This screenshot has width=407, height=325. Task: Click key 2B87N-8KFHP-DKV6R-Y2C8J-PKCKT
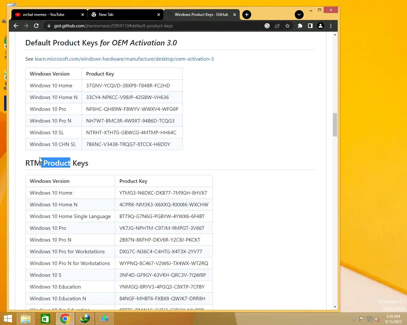[x=160, y=240]
